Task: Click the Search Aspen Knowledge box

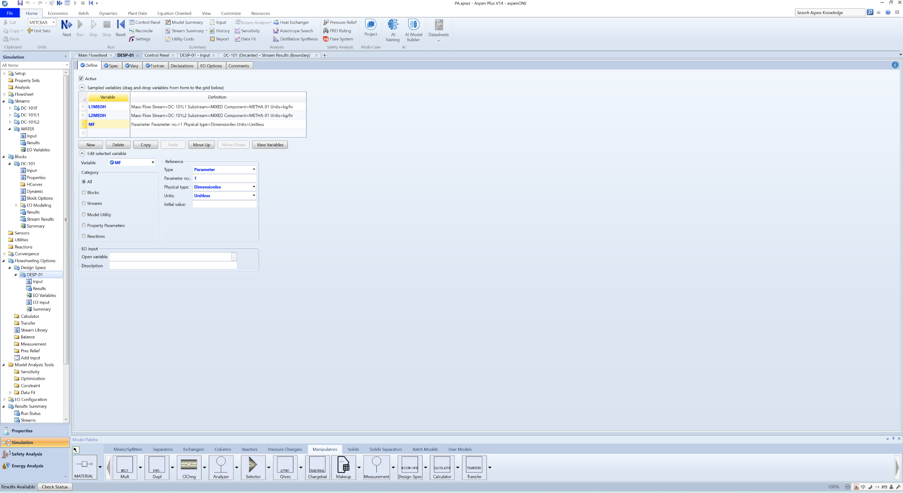Action: click(830, 13)
